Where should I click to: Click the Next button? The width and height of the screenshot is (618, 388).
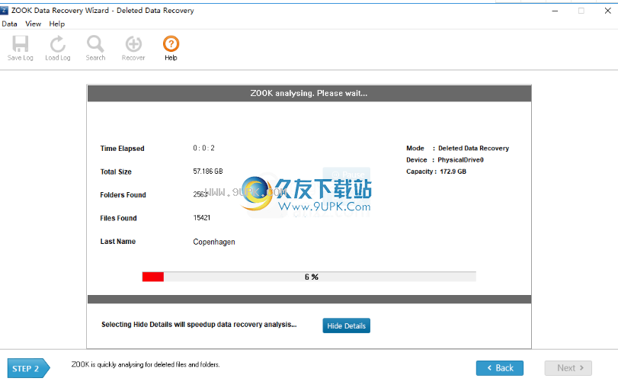568,368
